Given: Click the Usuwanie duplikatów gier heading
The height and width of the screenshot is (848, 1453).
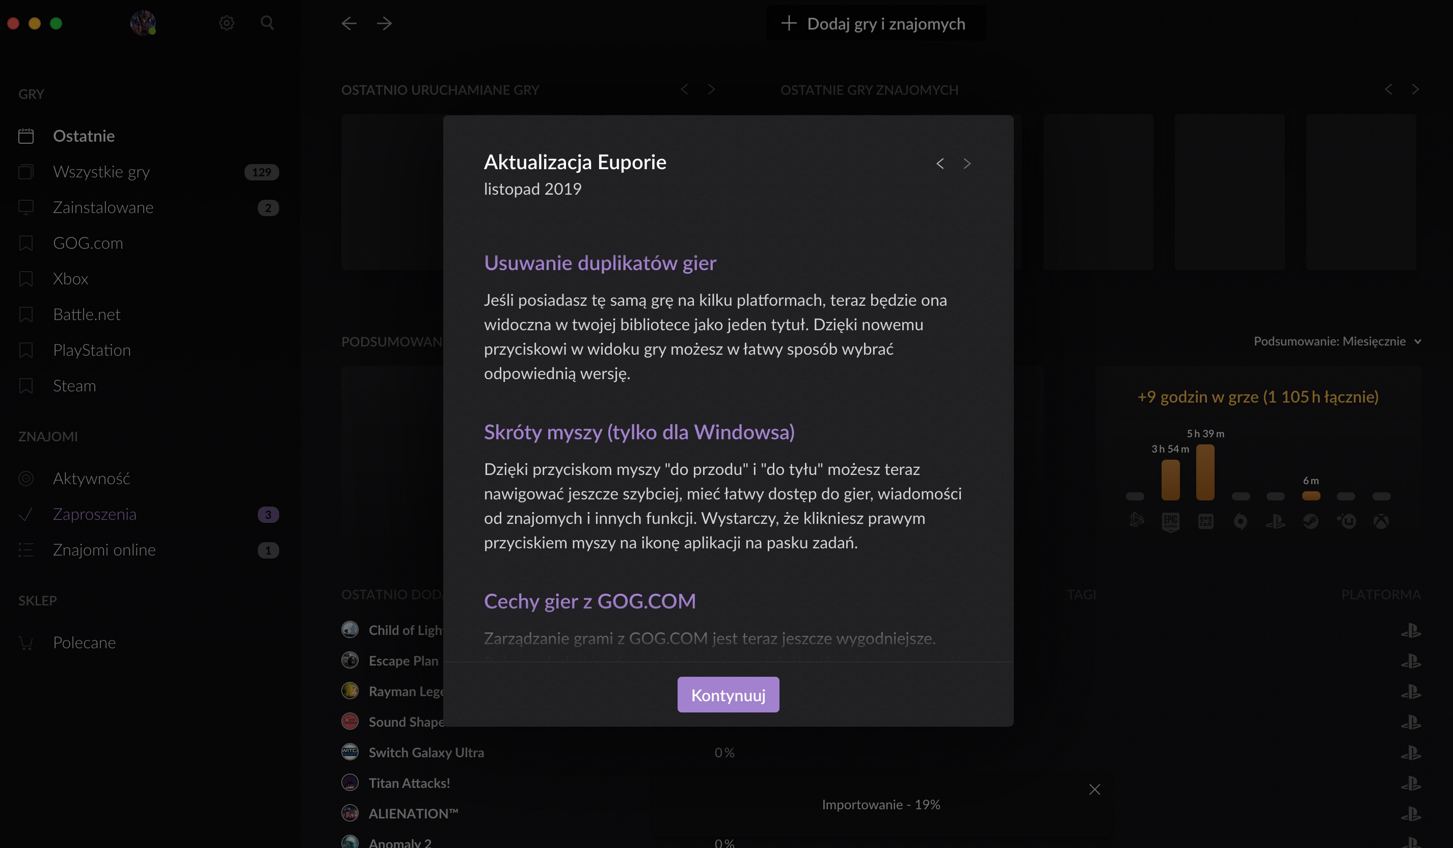Looking at the screenshot, I should [x=600, y=263].
